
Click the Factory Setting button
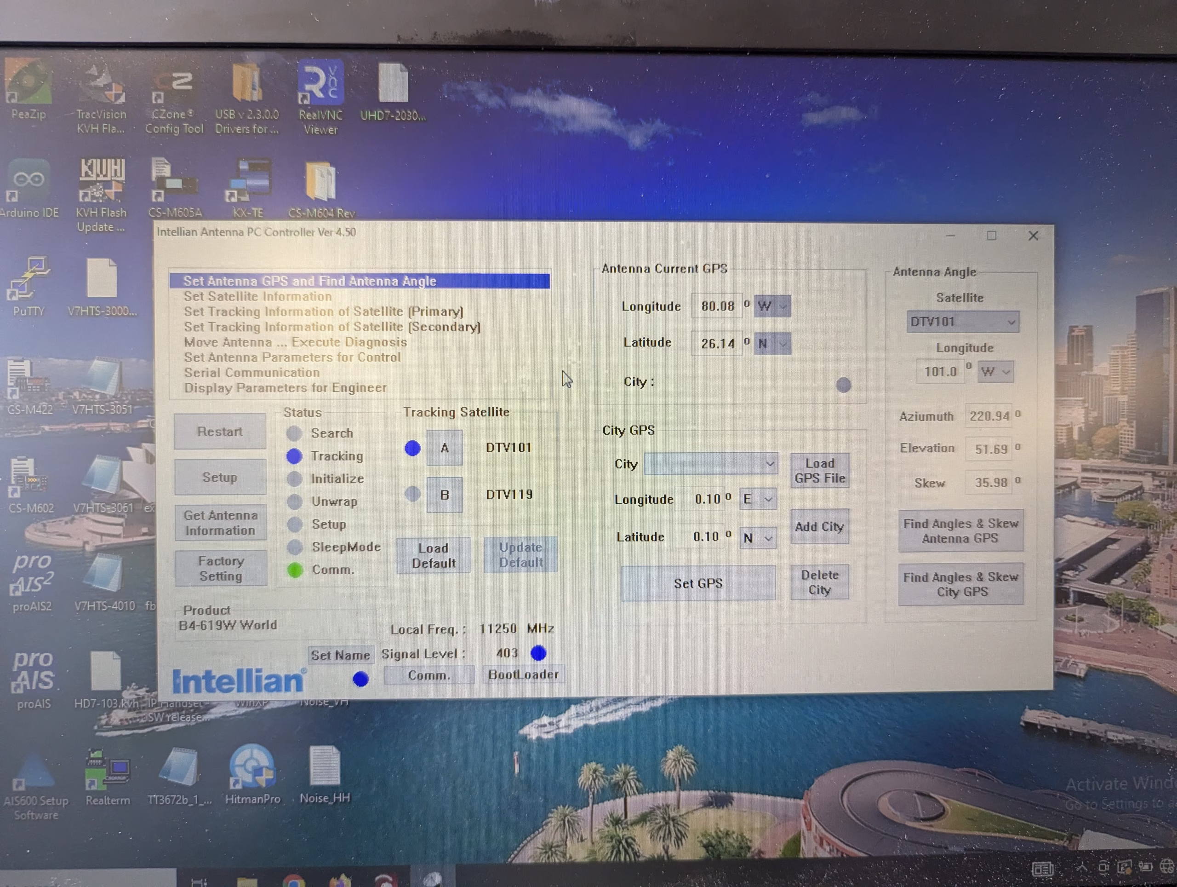(221, 568)
